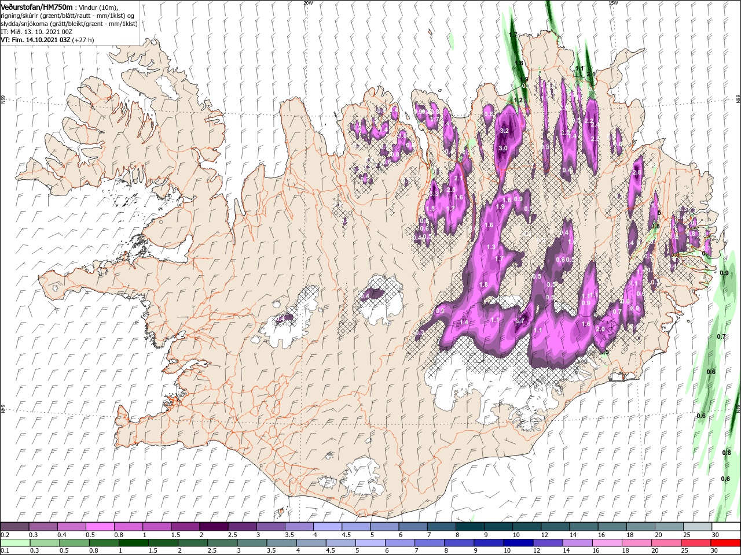Image resolution: width=741 pixels, height=555 pixels.
Task: Click the 2.5 snowfall value on the map
Action: [452, 190]
